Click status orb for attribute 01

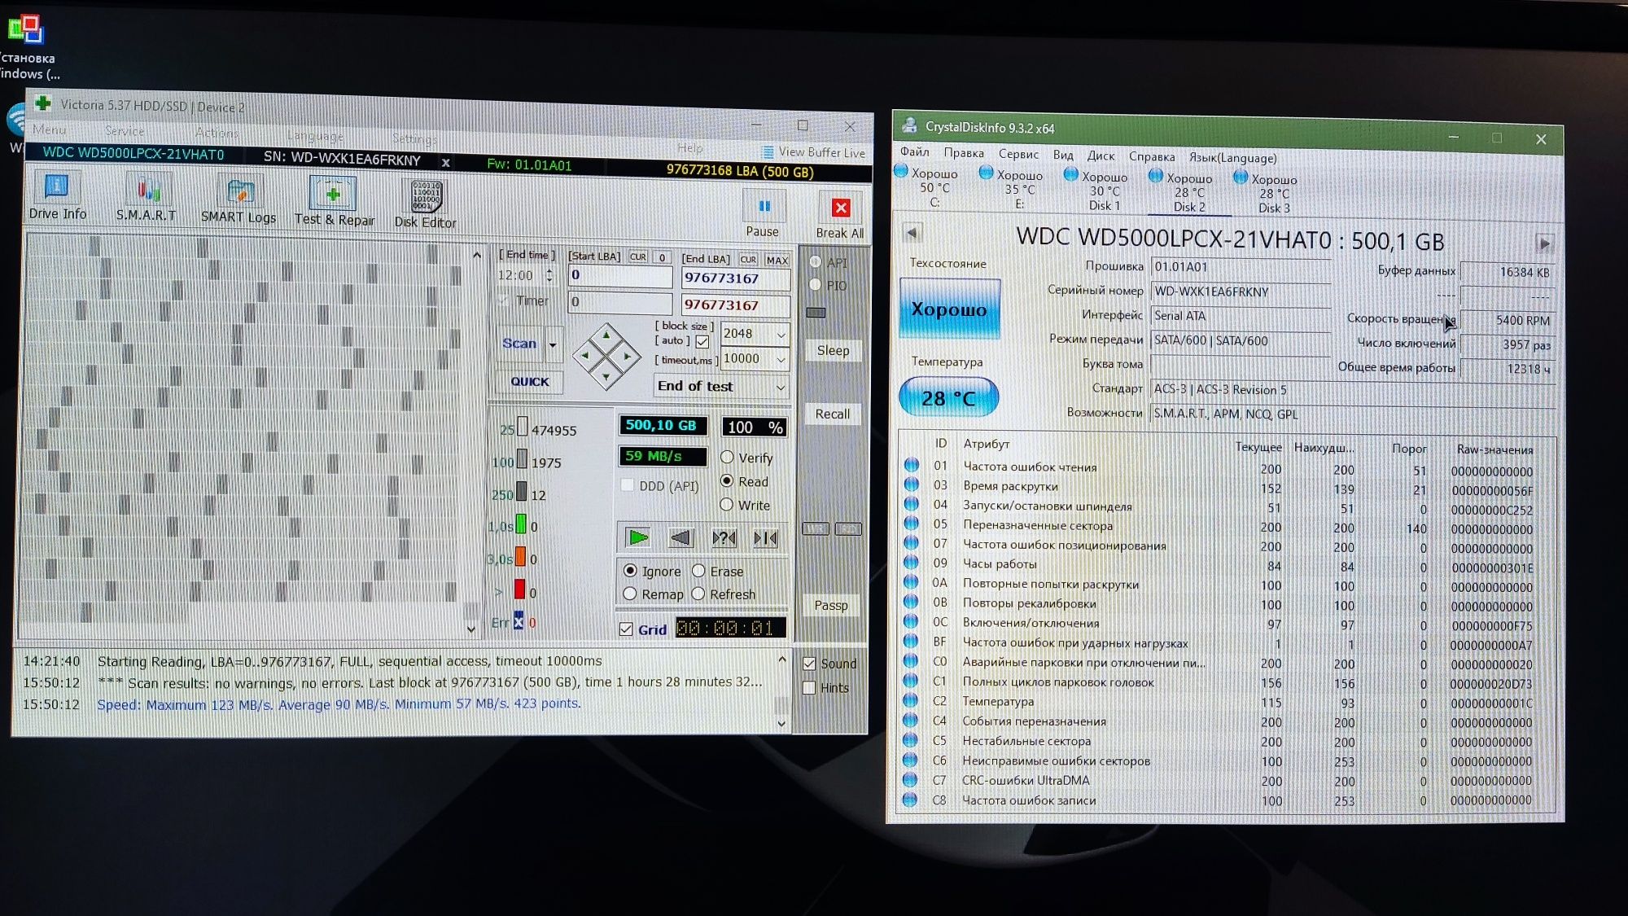tap(912, 465)
